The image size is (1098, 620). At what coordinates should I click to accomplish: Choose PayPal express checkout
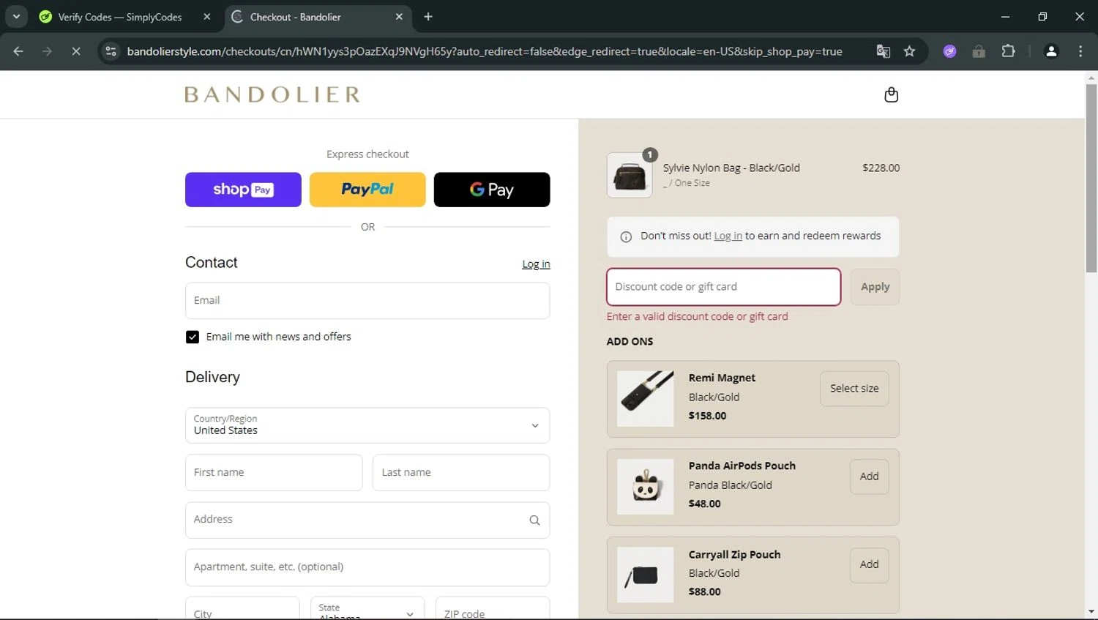(367, 190)
